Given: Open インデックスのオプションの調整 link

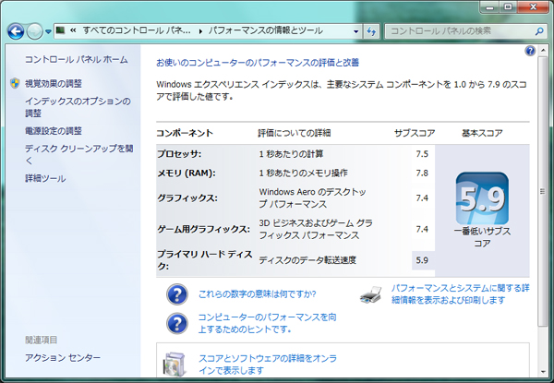Looking at the screenshot, I should pos(78,107).
